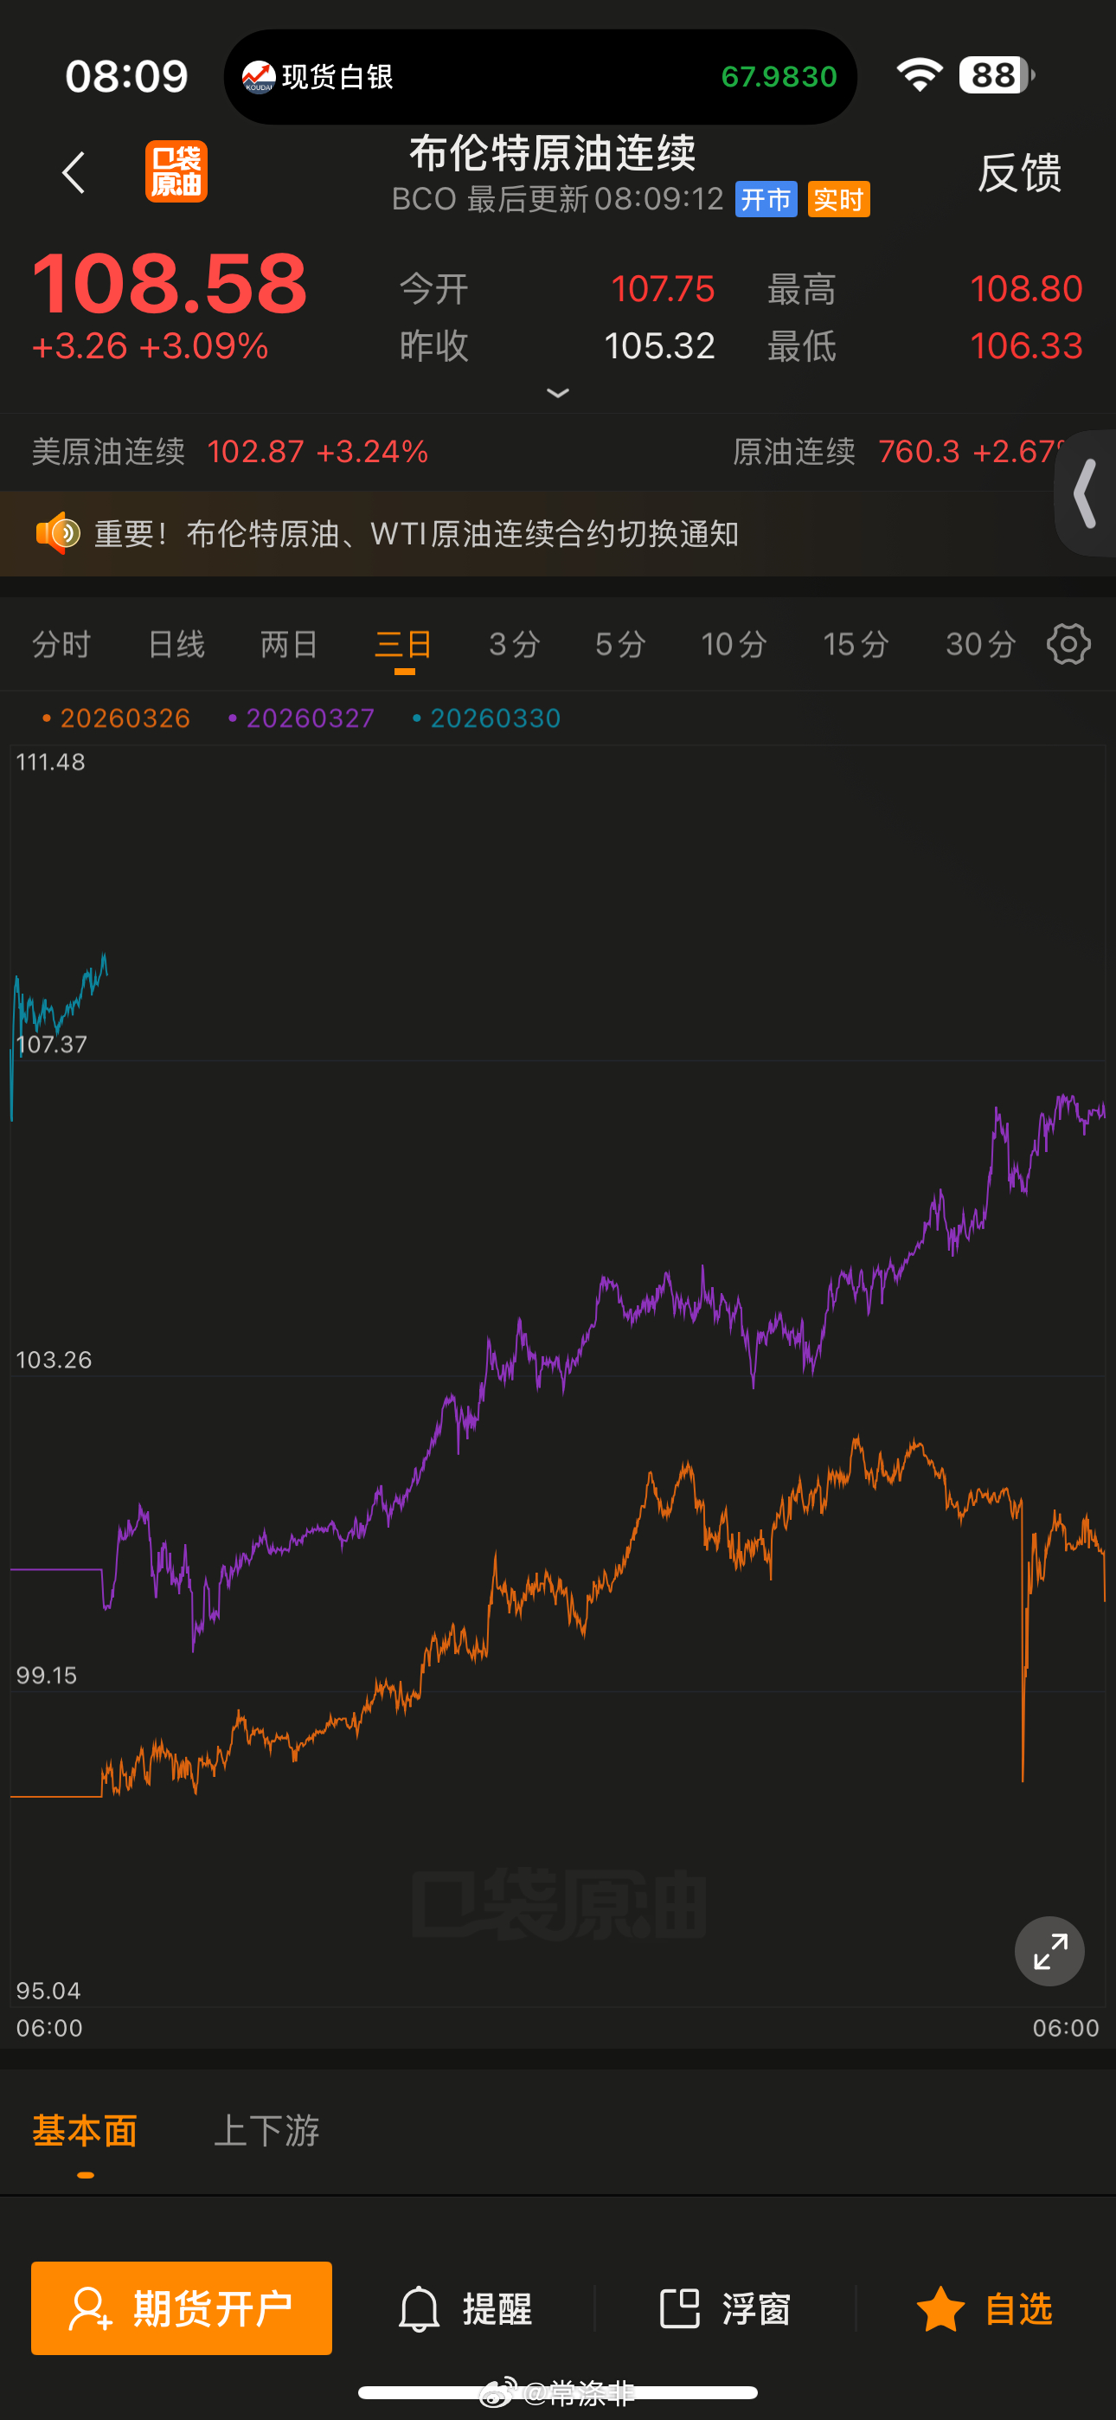This screenshot has height=2420, width=1116.
Task: Tap the 67.9830 silver price
Action: pyautogui.click(x=779, y=77)
